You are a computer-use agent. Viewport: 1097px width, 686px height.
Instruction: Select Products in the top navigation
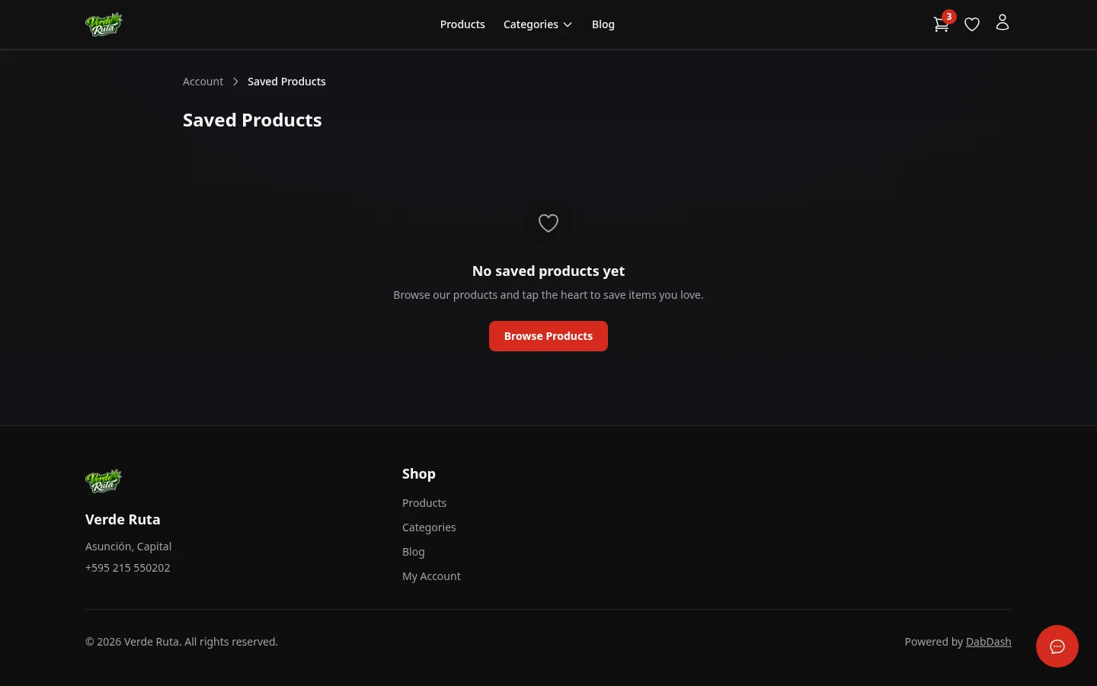tap(462, 24)
